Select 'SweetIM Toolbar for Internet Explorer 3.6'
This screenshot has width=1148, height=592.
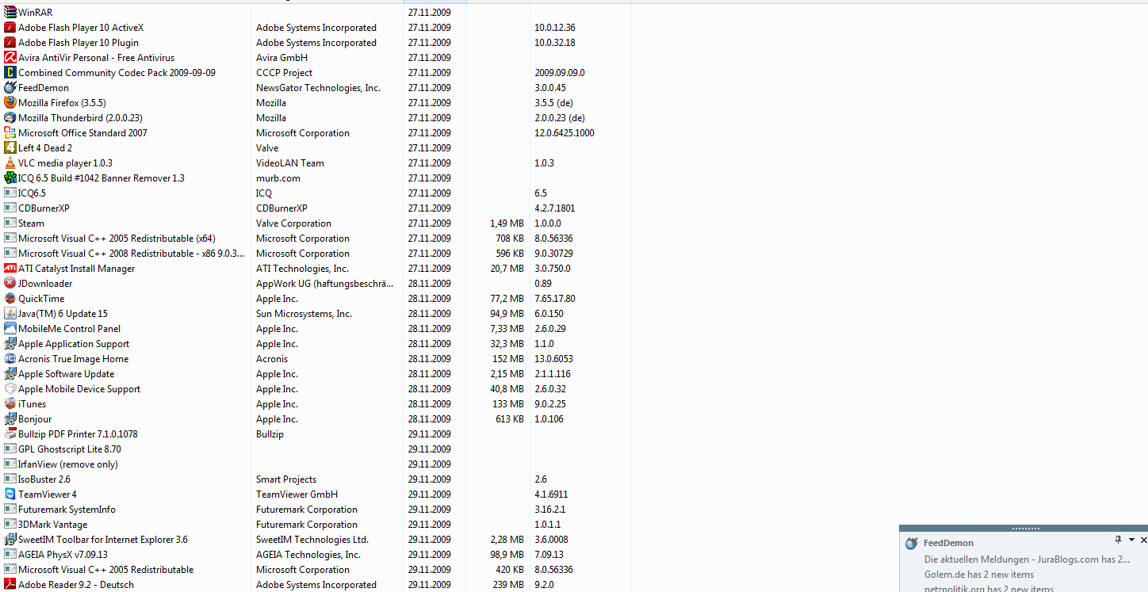pyautogui.click(x=103, y=540)
